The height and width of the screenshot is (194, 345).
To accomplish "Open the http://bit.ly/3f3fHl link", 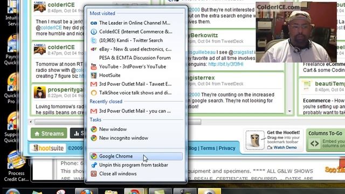I will tap(226, 64).
